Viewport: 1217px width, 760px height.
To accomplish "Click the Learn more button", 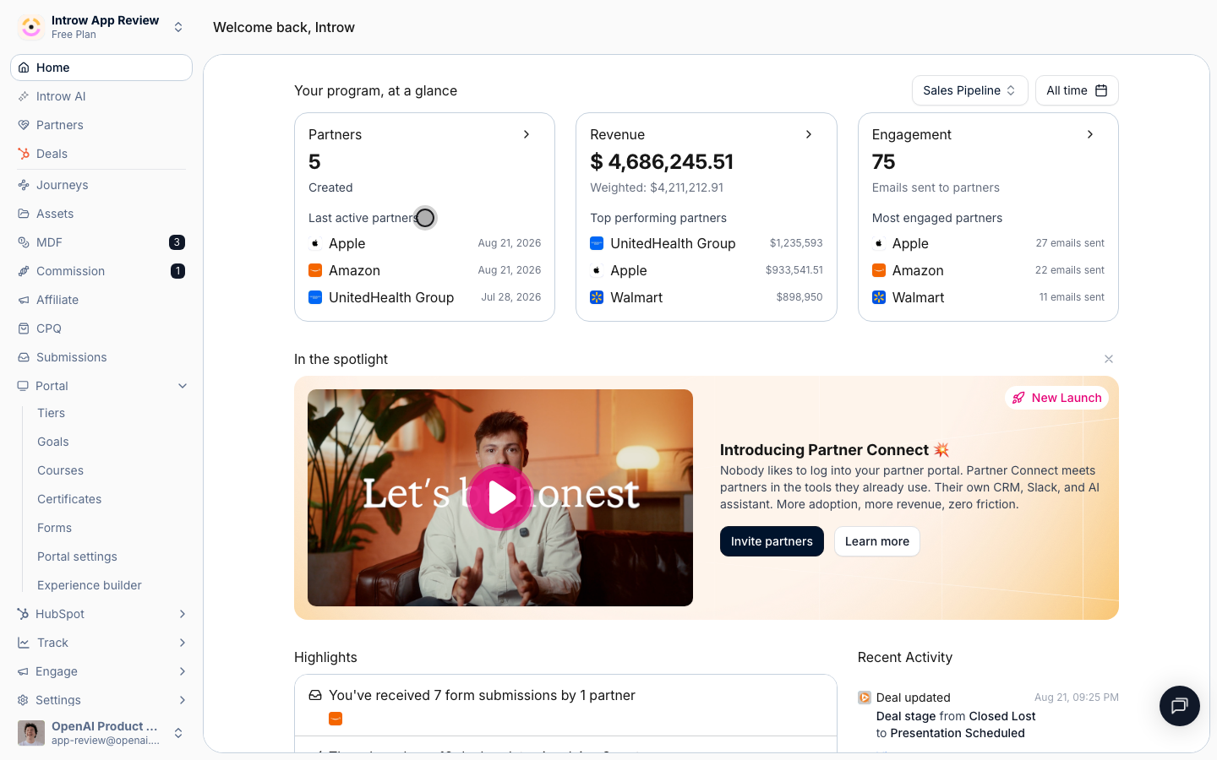I will [877, 541].
